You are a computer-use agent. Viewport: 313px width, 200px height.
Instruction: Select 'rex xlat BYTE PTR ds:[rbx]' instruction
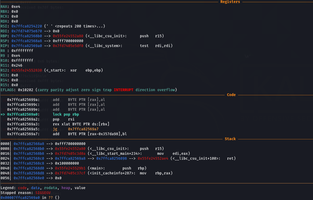[81, 124]
